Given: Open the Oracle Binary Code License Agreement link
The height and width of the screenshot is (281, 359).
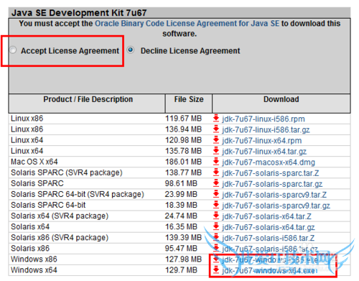Looking at the screenshot, I should pos(187,24).
